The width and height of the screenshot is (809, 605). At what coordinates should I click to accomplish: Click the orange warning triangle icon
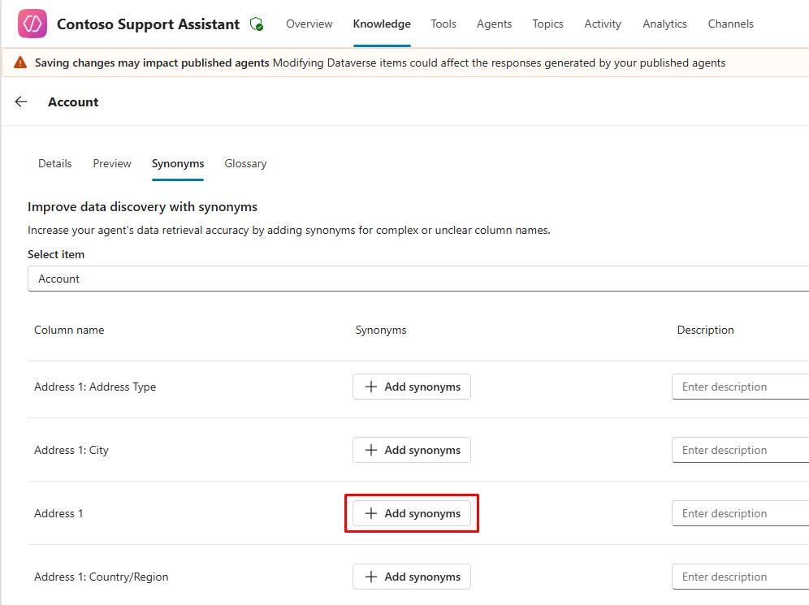pyautogui.click(x=20, y=63)
